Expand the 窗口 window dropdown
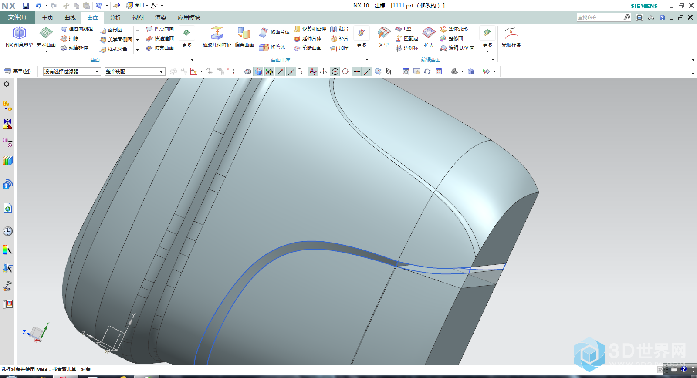 (x=137, y=5)
